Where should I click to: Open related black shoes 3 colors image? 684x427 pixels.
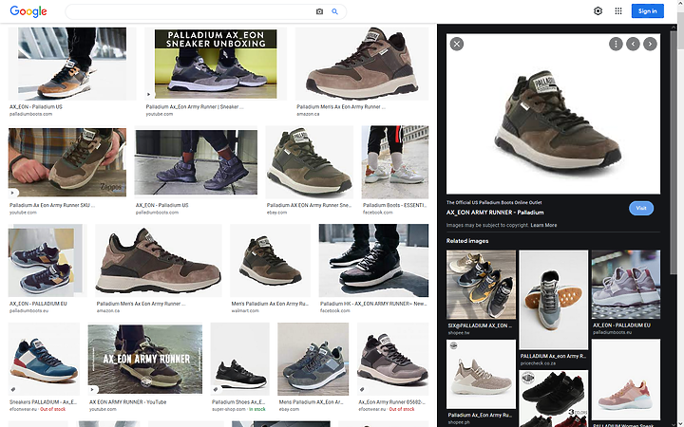point(554,399)
